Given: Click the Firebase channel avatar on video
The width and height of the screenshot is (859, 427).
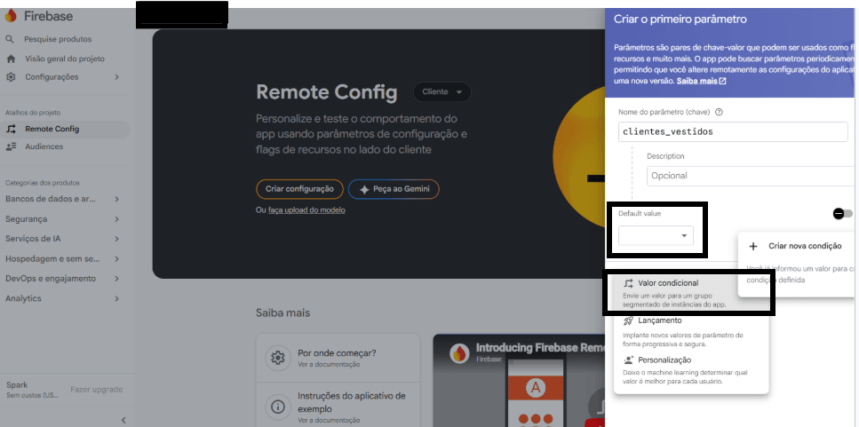Looking at the screenshot, I should [459, 353].
